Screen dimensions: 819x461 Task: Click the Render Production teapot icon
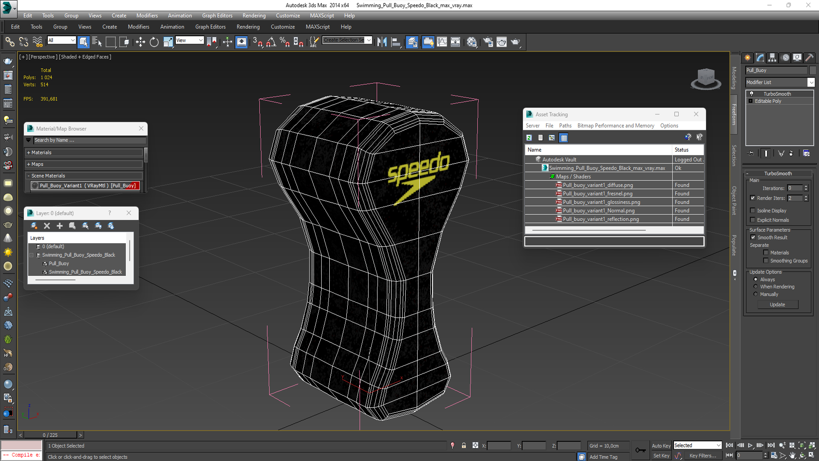[x=515, y=42]
